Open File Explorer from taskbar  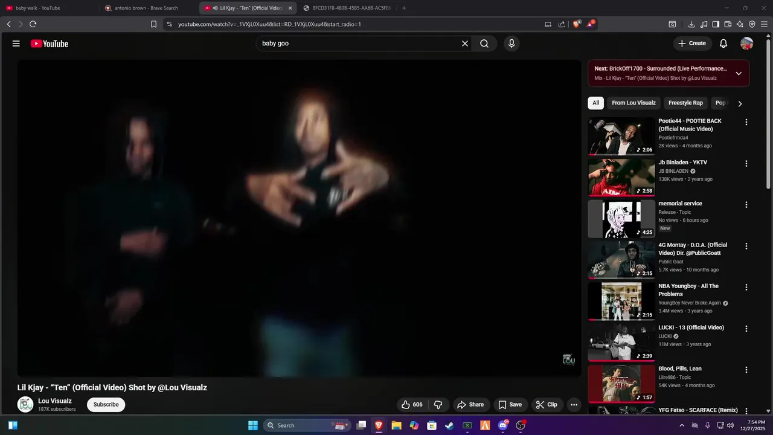(396, 425)
